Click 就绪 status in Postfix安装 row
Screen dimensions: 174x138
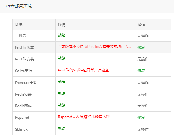tap(61, 58)
